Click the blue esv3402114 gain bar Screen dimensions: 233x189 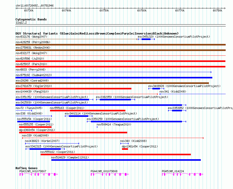[79, 116]
